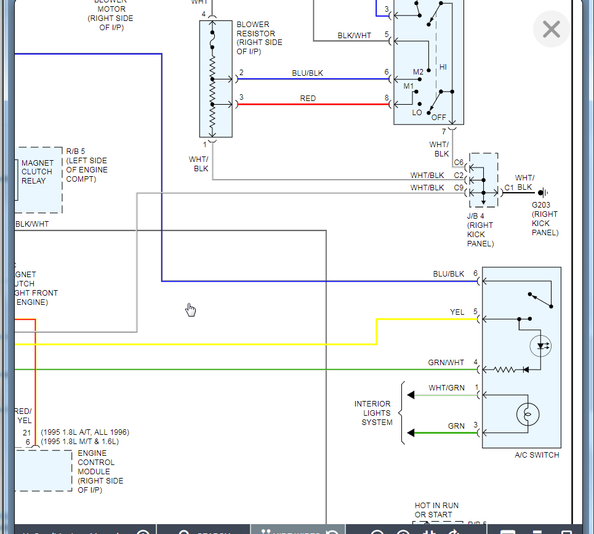This screenshot has height=534, width=594.
Task: Click the minus icon near bottom right
Action: click(x=537, y=532)
